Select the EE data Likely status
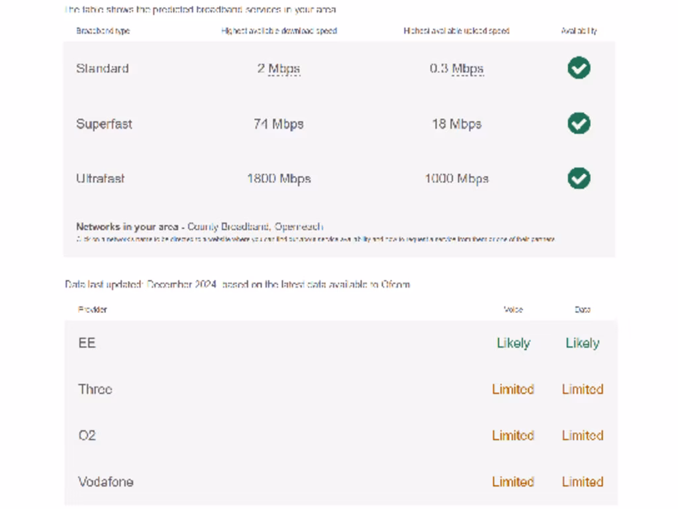The height and width of the screenshot is (509, 678). [582, 343]
